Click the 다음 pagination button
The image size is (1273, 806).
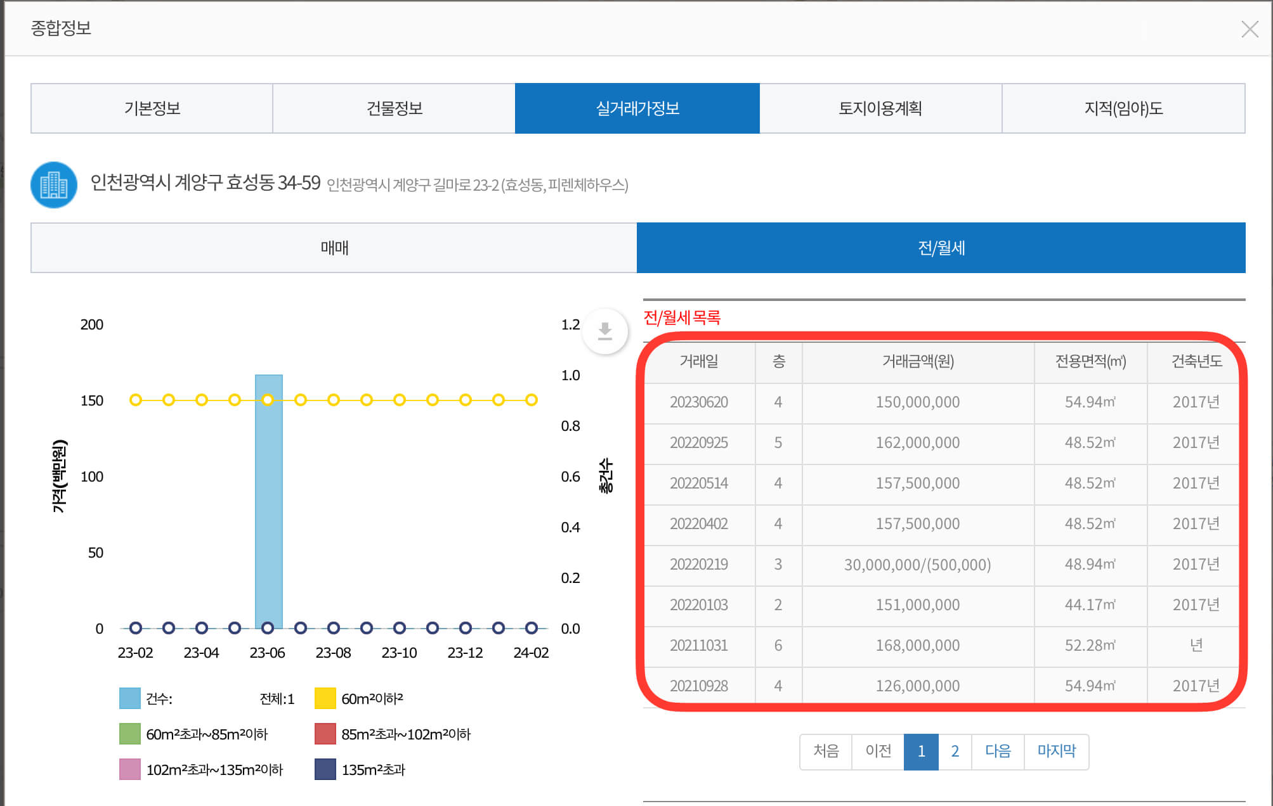[998, 752]
